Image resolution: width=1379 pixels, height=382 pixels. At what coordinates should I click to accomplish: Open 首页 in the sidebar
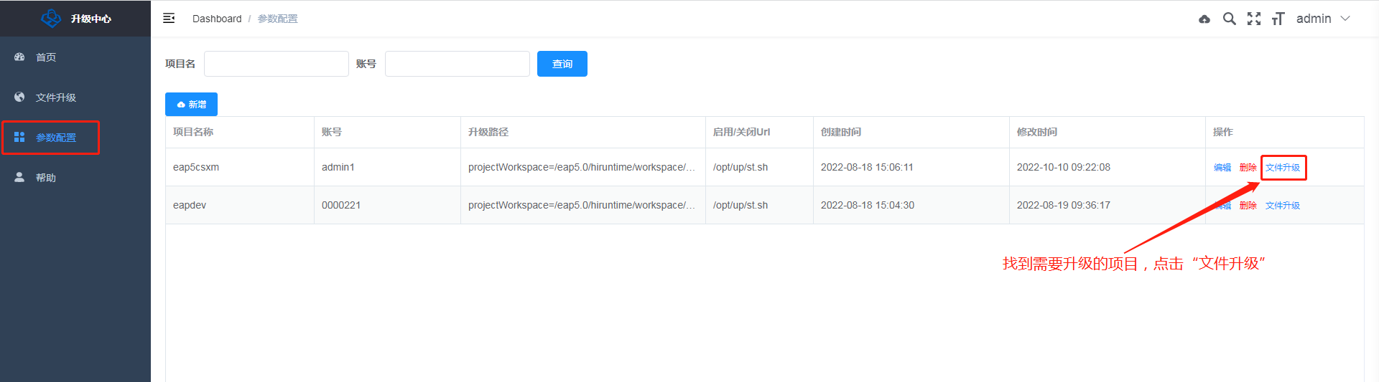click(x=46, y=57)
